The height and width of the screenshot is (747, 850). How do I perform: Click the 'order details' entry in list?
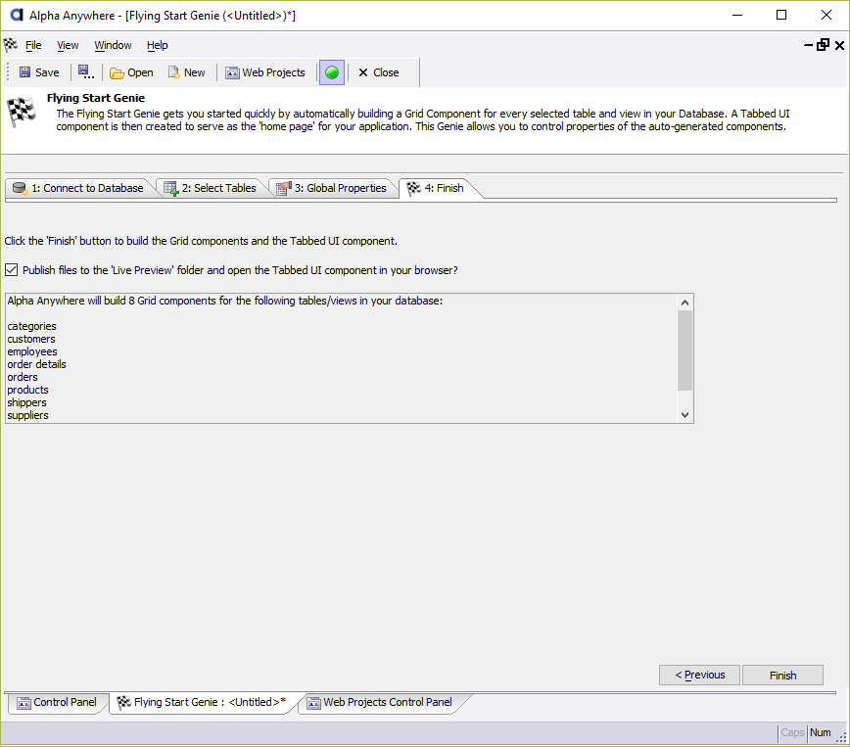(36, 364)
